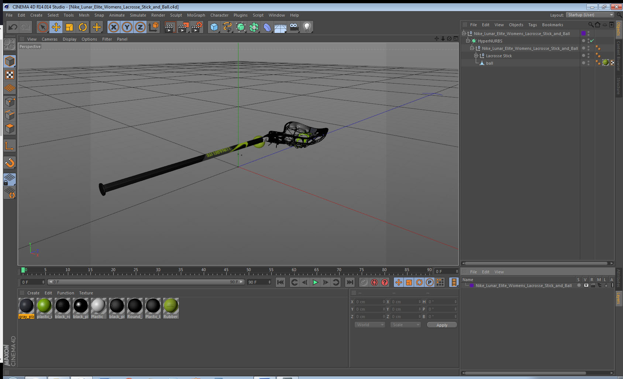Switch to Points mode
Screen dimensions: 623x379
point(10,102)
